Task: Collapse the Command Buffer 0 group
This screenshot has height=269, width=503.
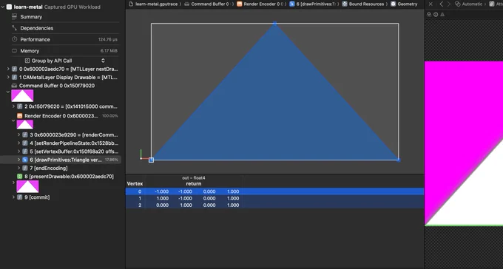Action: (8, 92)
